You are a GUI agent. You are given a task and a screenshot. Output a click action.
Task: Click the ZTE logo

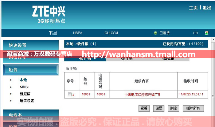(49, 12)
